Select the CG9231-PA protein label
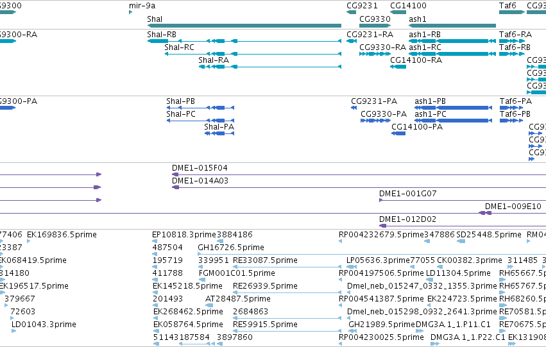Screen dimensions: 546x347 [x=374, y=101]
